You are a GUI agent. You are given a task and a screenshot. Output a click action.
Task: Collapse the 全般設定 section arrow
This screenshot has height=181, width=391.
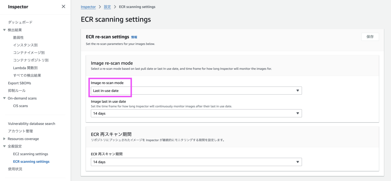click(x=4, y=146)
